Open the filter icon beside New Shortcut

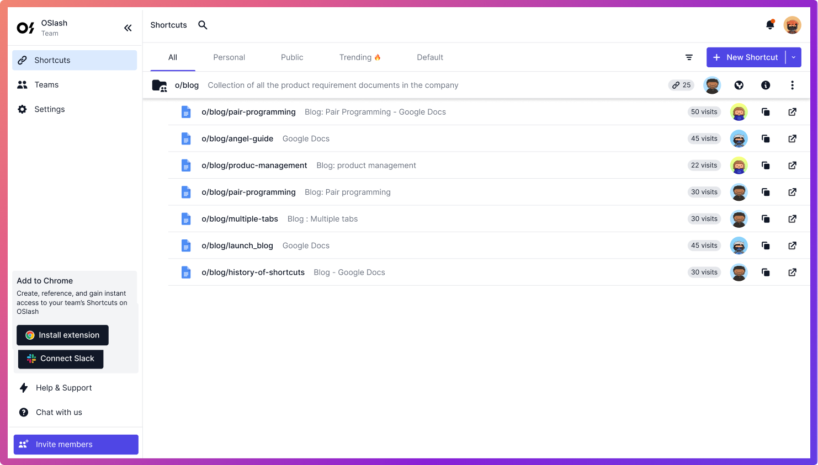(x=689, y=57)
